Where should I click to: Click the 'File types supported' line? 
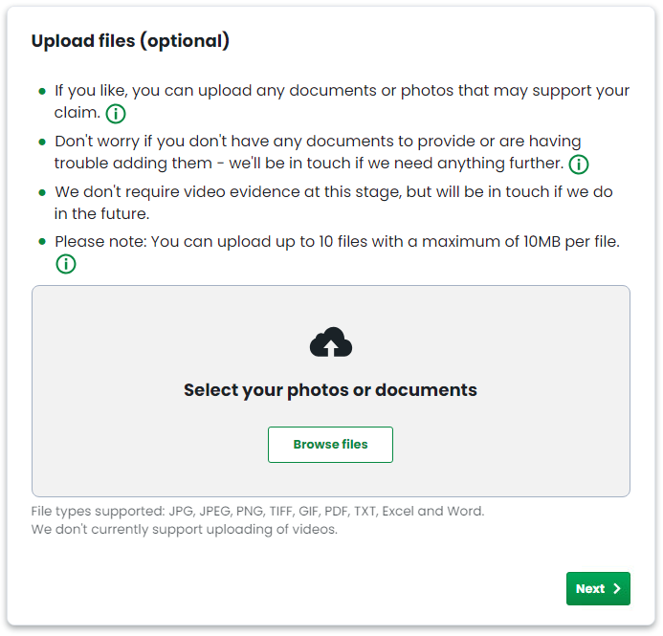(x=257, y=511)
